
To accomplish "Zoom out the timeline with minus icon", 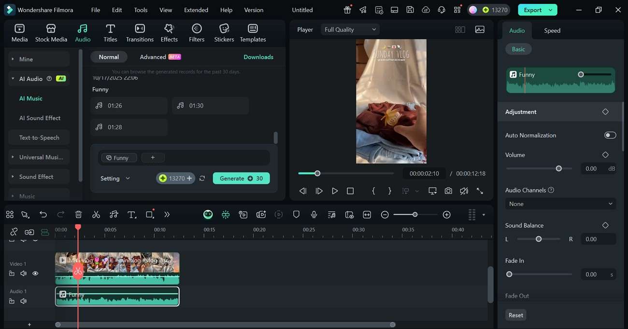I will coord(385,215).
